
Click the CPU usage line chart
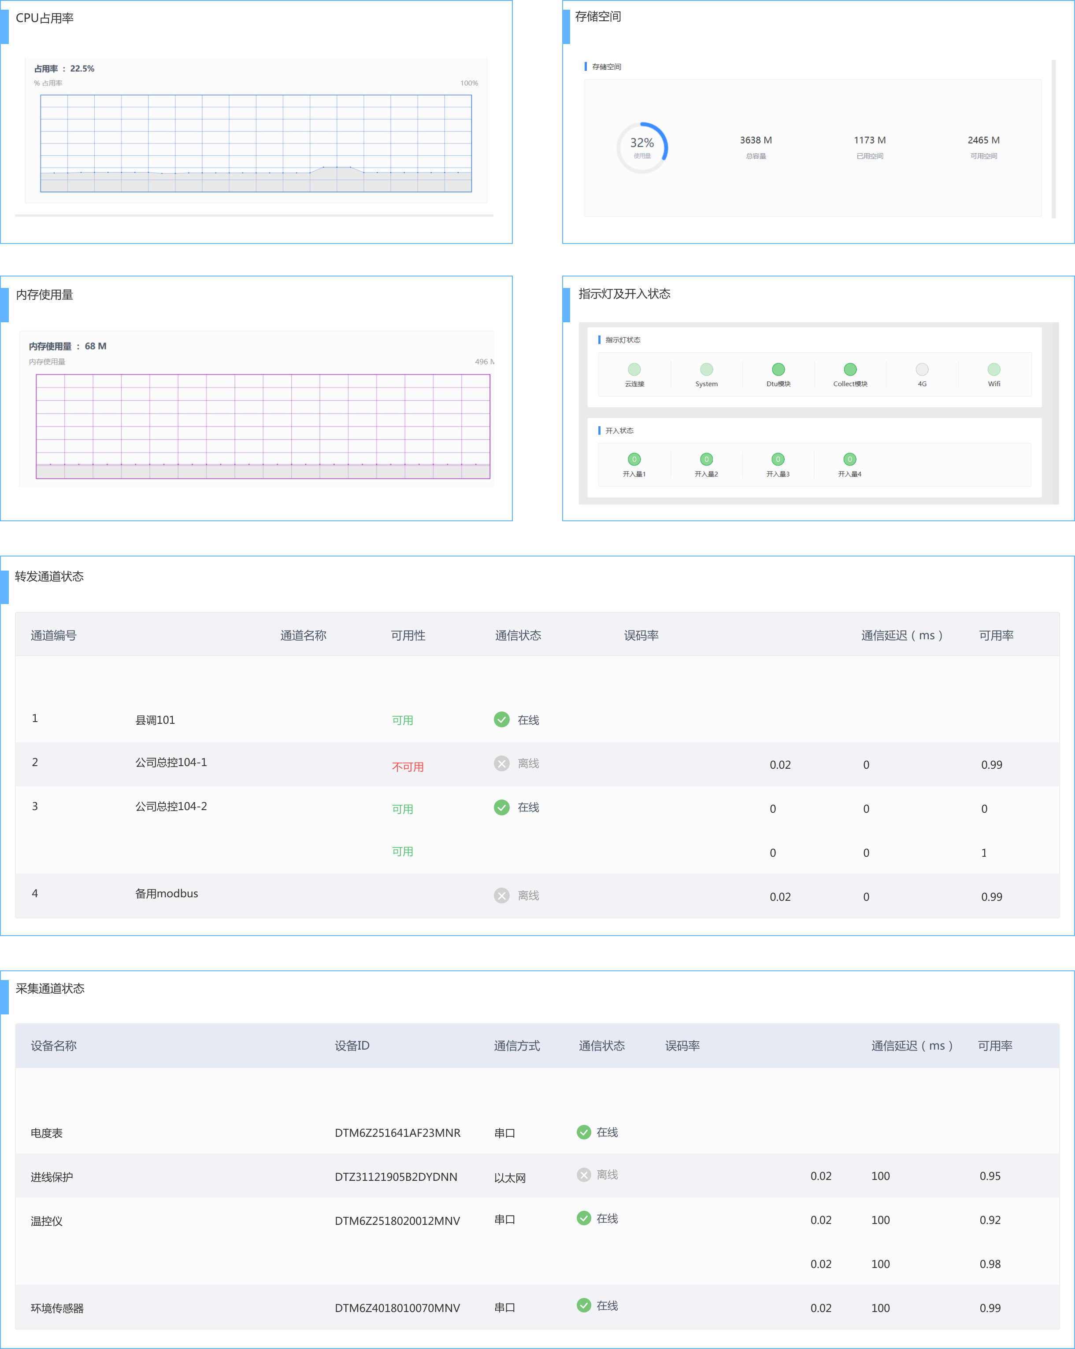(256, 143)
